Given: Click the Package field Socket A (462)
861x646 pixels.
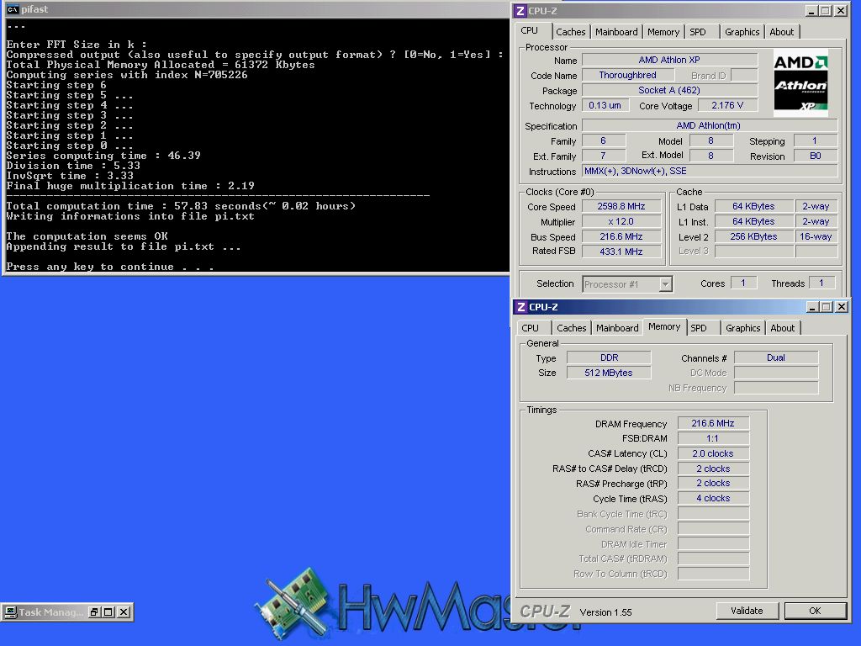Looking at the screenshot, I should point(669,90).
